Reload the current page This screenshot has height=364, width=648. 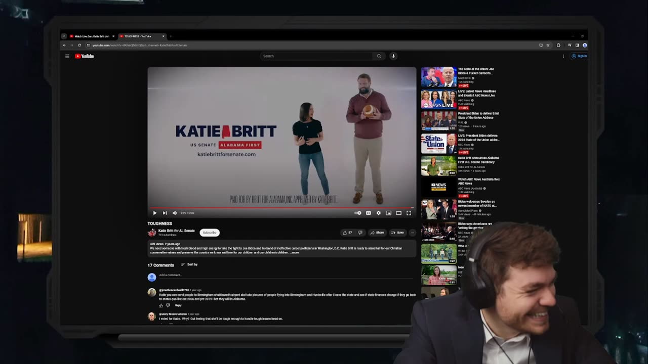point(79,45)
